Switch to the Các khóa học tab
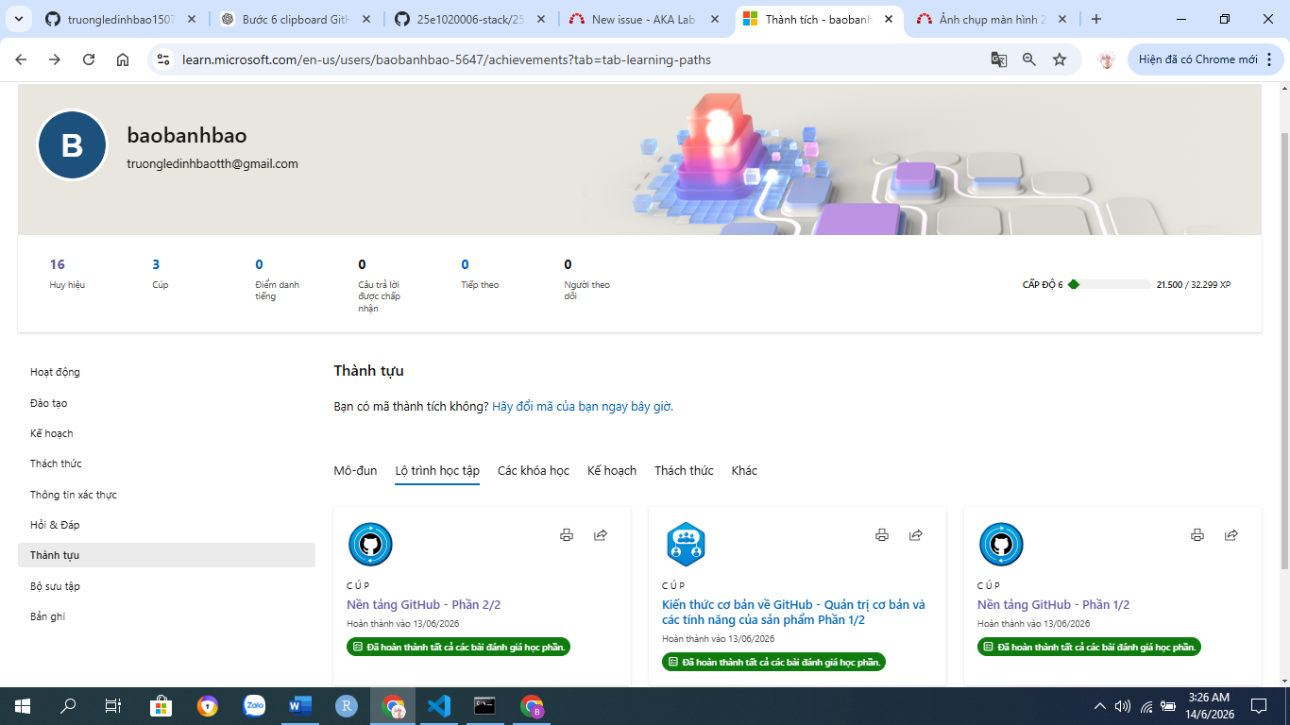The height and width of the screenshot is (725, 1290). pos(534,470)
